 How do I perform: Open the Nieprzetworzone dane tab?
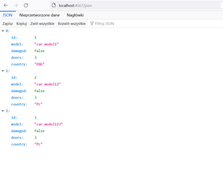[x=40, y=15]
